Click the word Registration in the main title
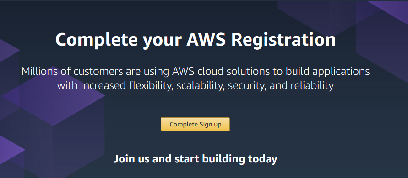 283,41
